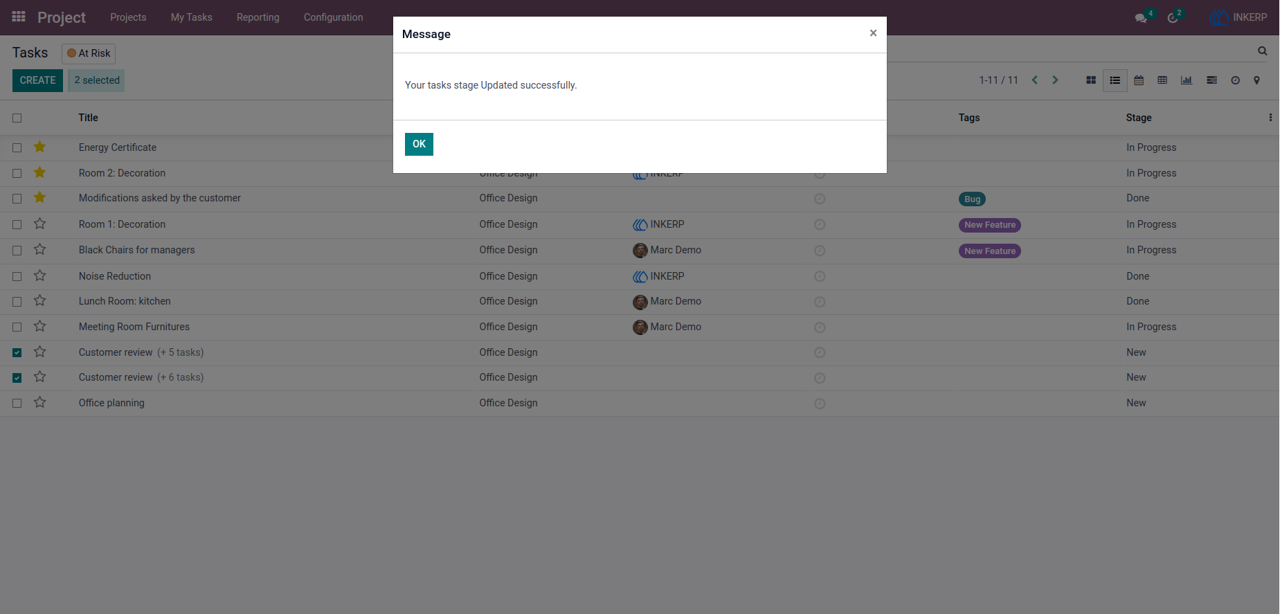Open the Configuration menu
Viewport: 1280px width, 614px height.
pos(333,17)
